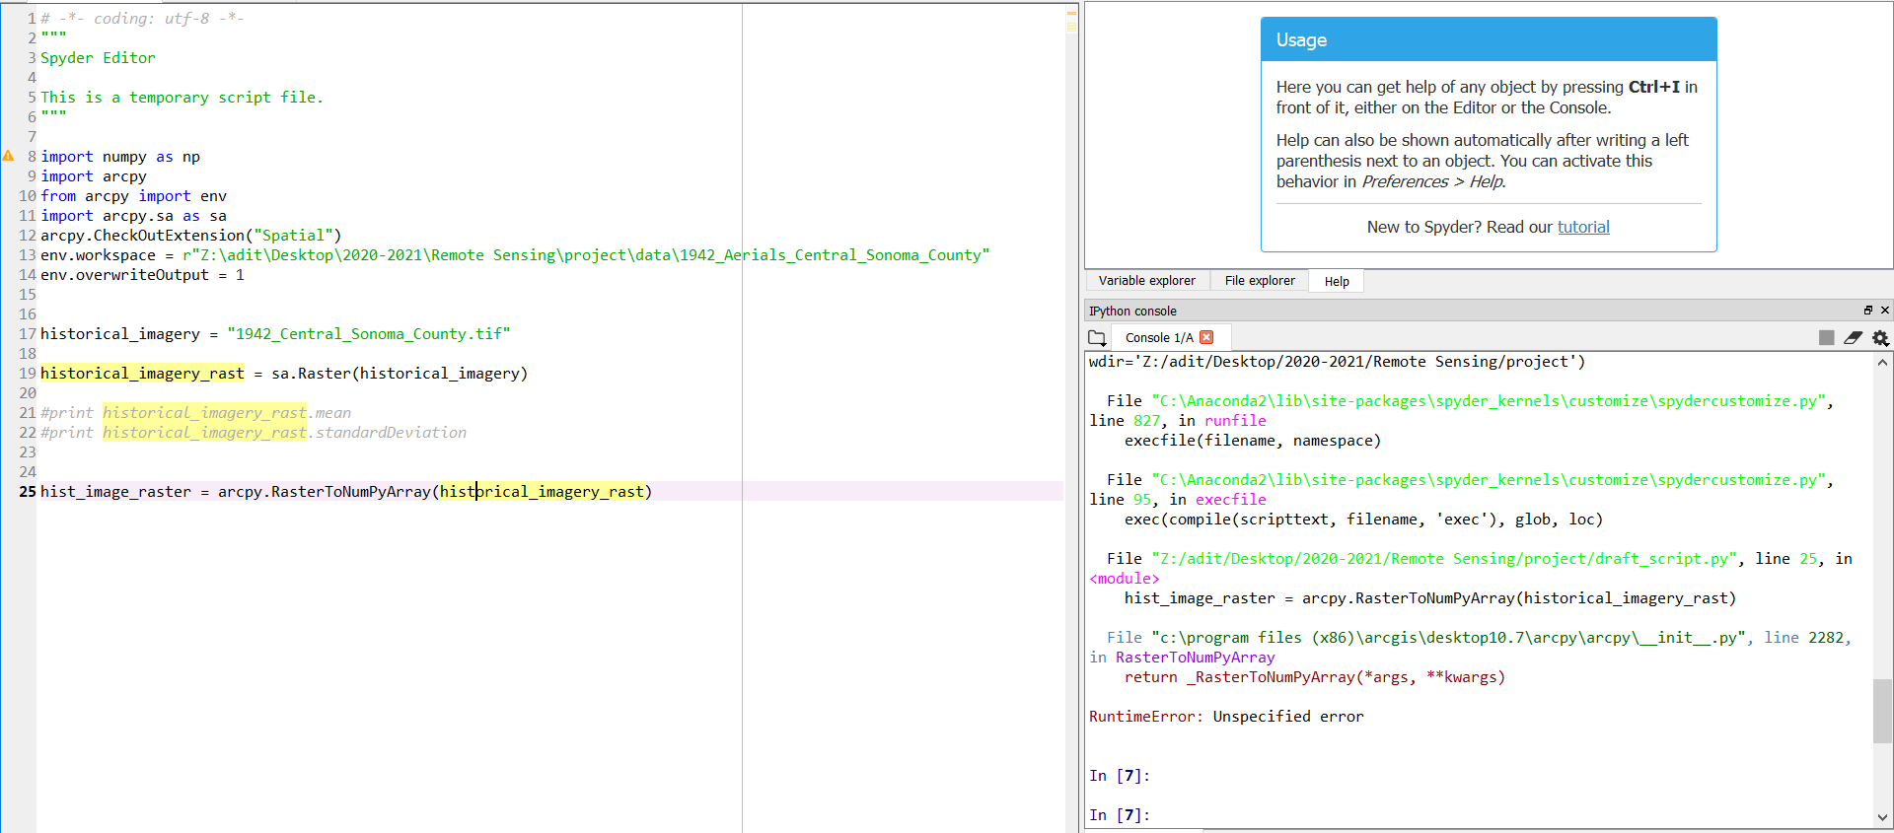Open the console tab browser folder icon

coord(1097,338)
